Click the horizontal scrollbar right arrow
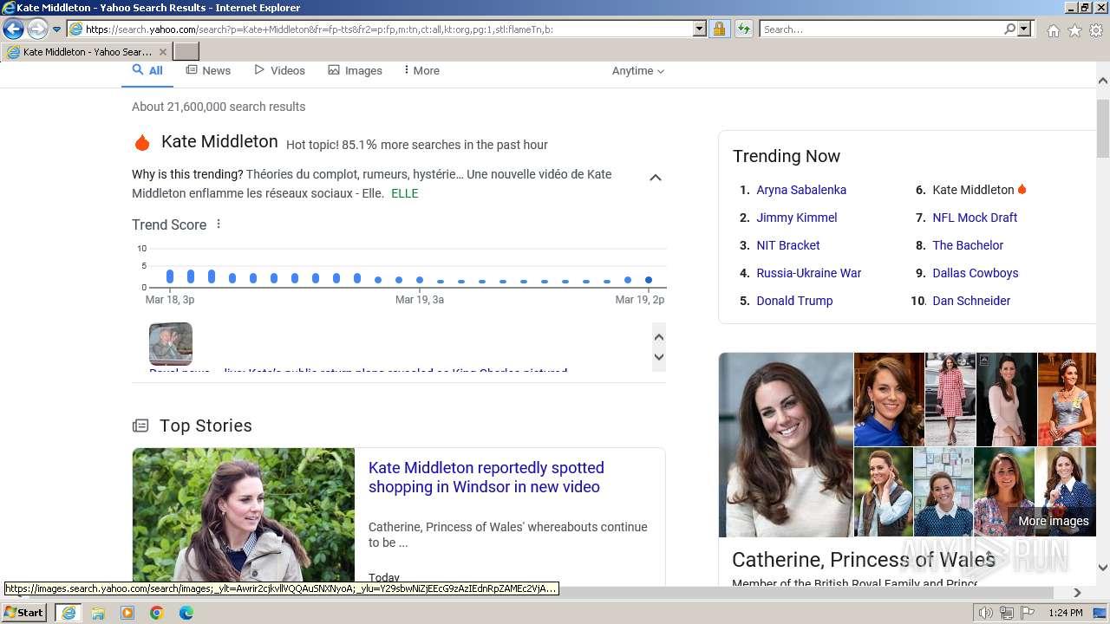The image size is (1110, 624). (1078, 593)
